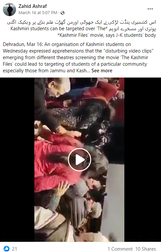161x252 pixels.
Task: Open the 10 Shares list
Action: click(146, 249)
